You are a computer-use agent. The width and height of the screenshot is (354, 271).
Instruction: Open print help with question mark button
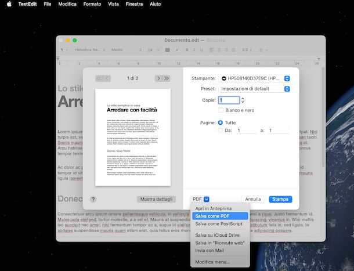(x=93, y=199)
